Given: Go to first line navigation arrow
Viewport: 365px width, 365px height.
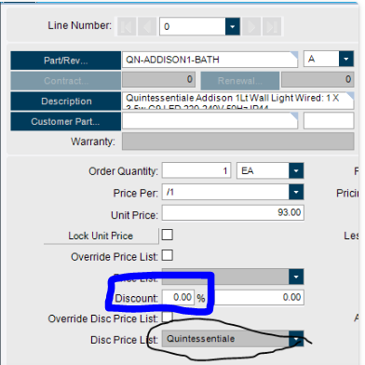Looking at the screenshot, I should click(x=127, y=27).
